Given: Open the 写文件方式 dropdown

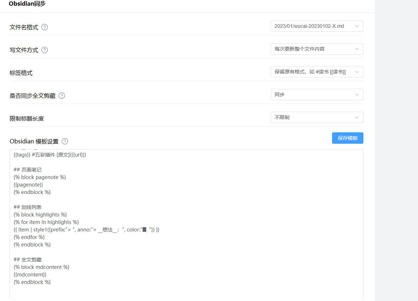Looking at the screenshot, I should (x=317, y=49).
